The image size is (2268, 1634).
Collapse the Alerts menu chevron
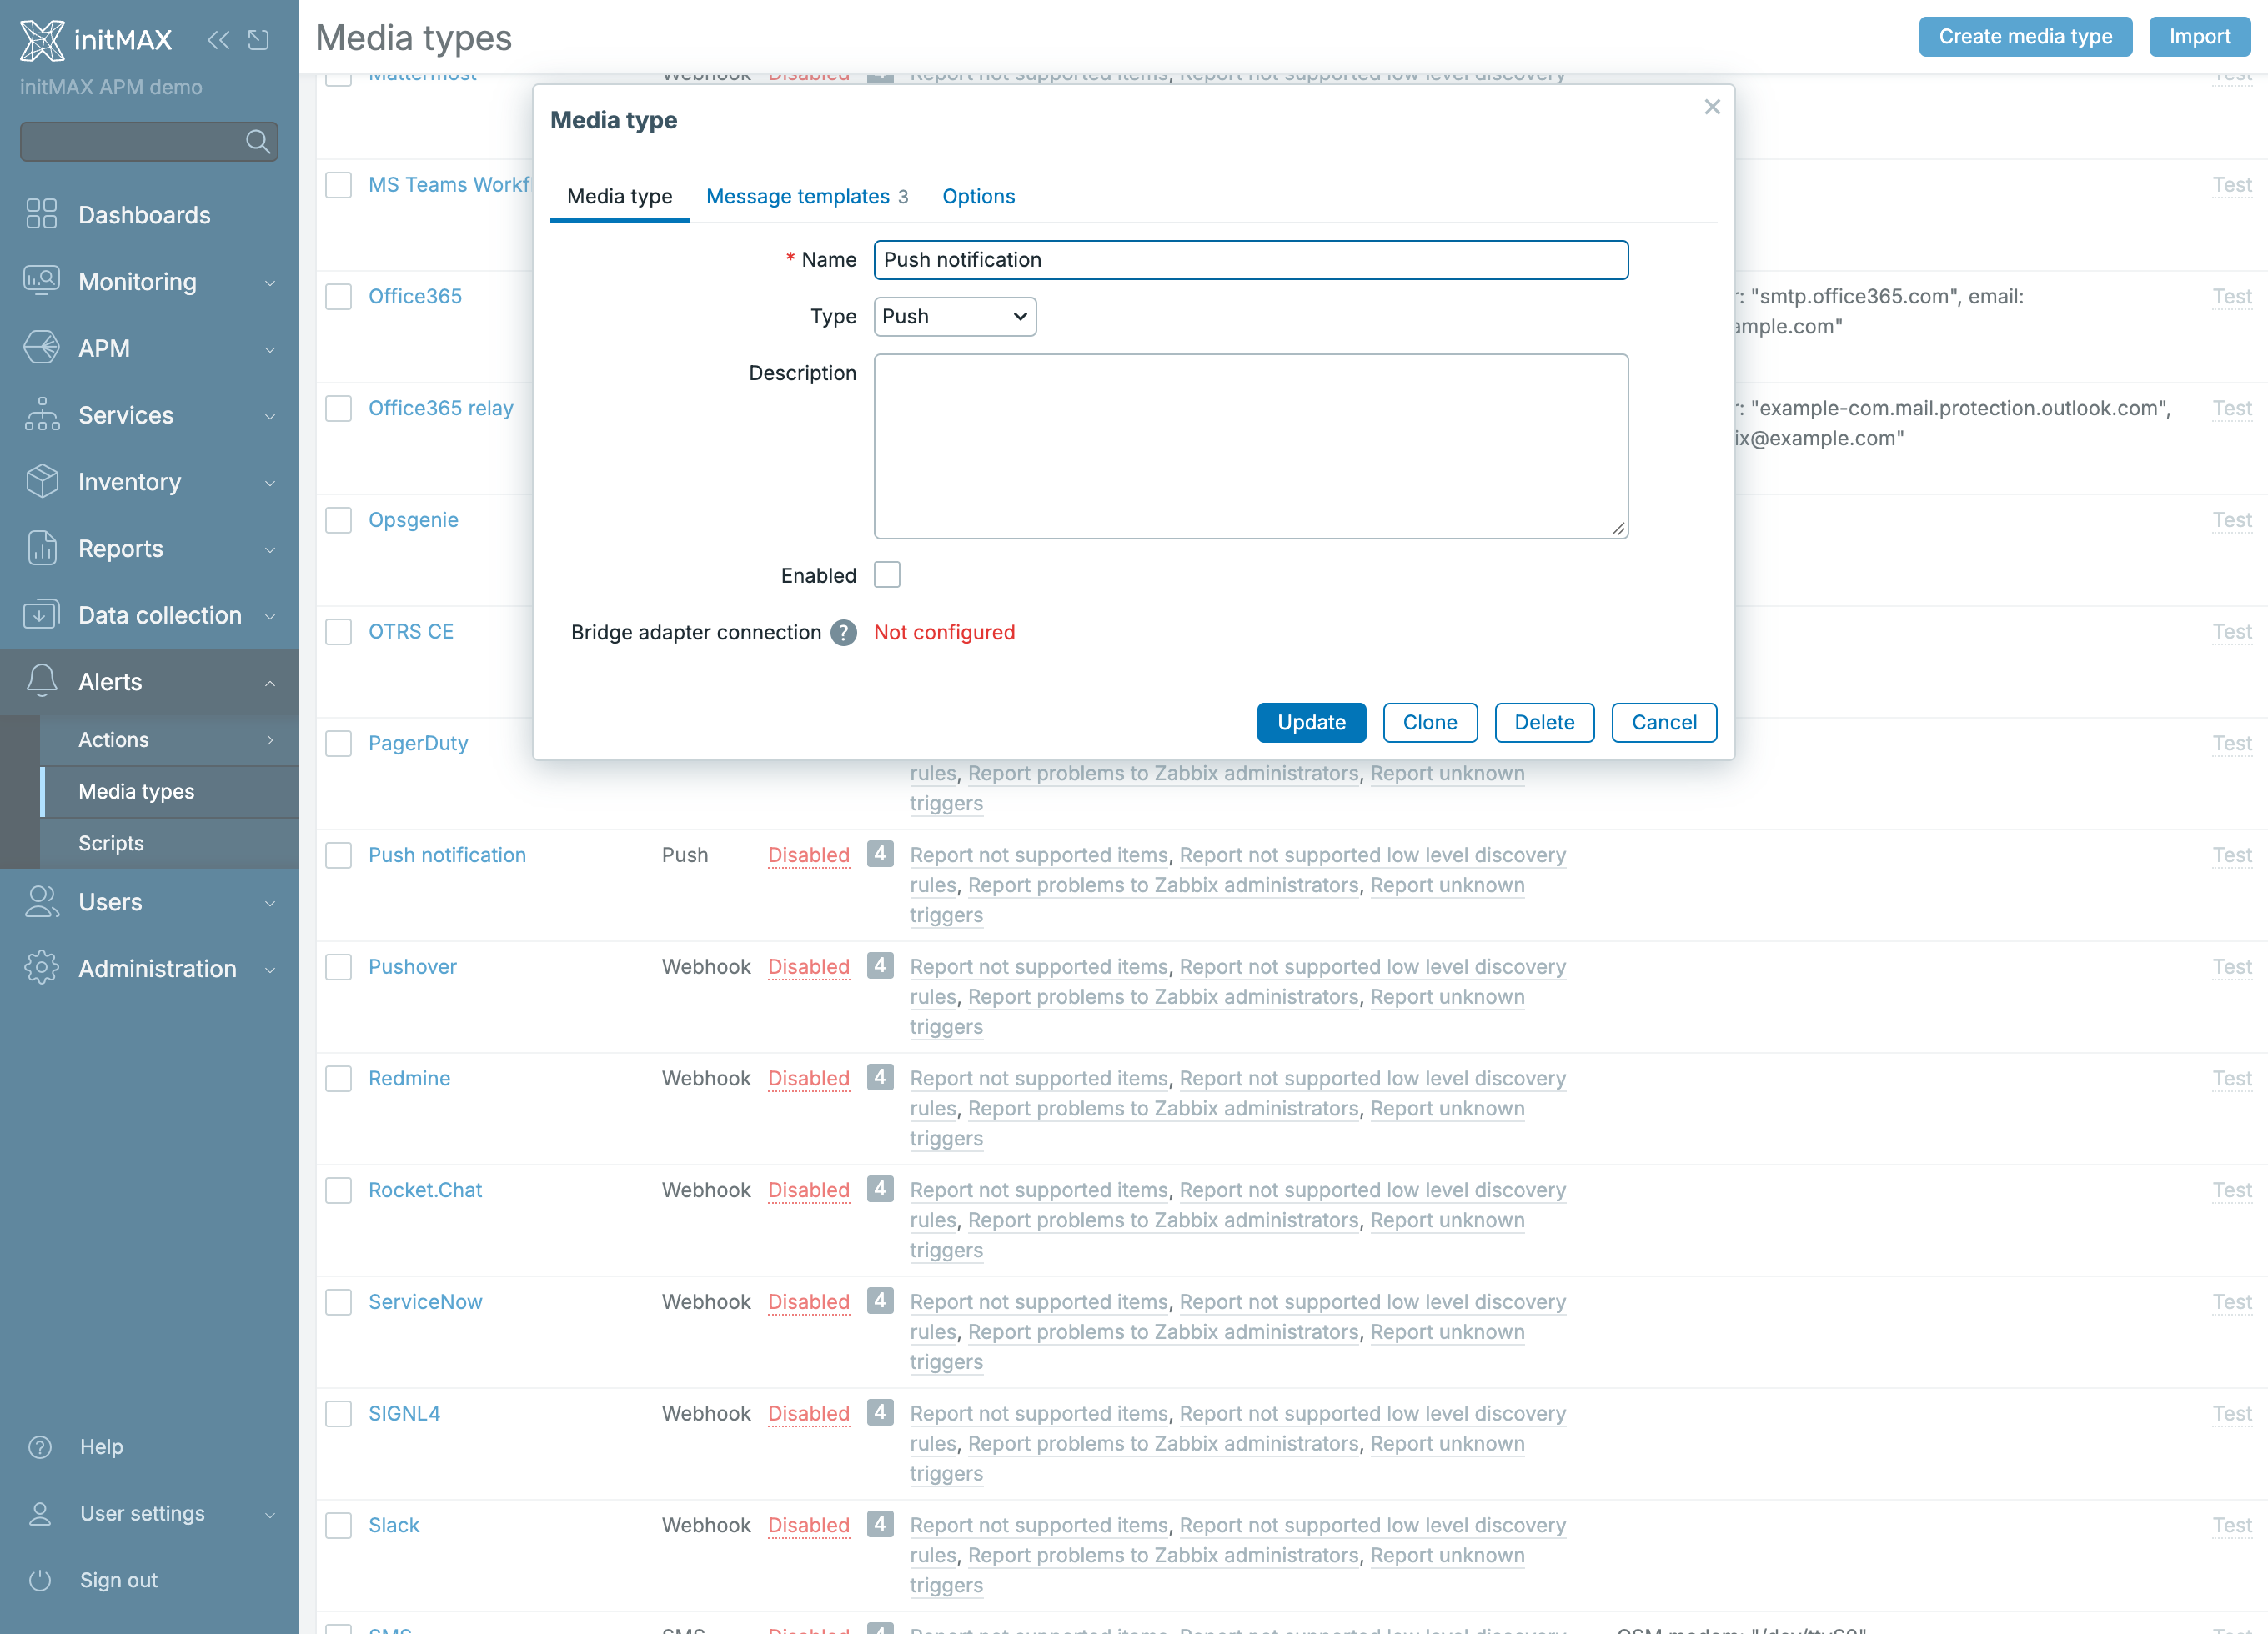[x=270, y=682]
